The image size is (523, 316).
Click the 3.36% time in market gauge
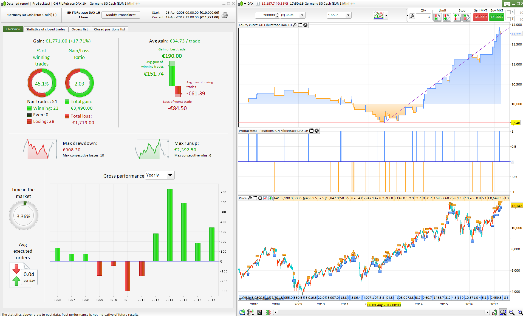click(24, 216)
